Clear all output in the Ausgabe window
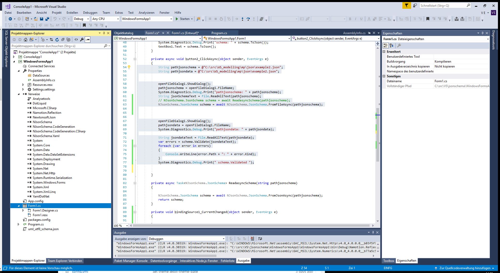 click(252, 238)
